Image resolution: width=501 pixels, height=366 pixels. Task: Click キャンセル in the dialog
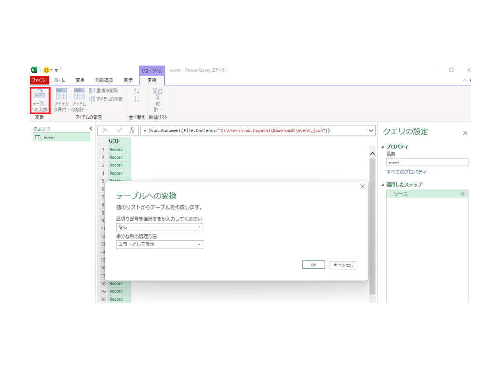coord(343,265)
